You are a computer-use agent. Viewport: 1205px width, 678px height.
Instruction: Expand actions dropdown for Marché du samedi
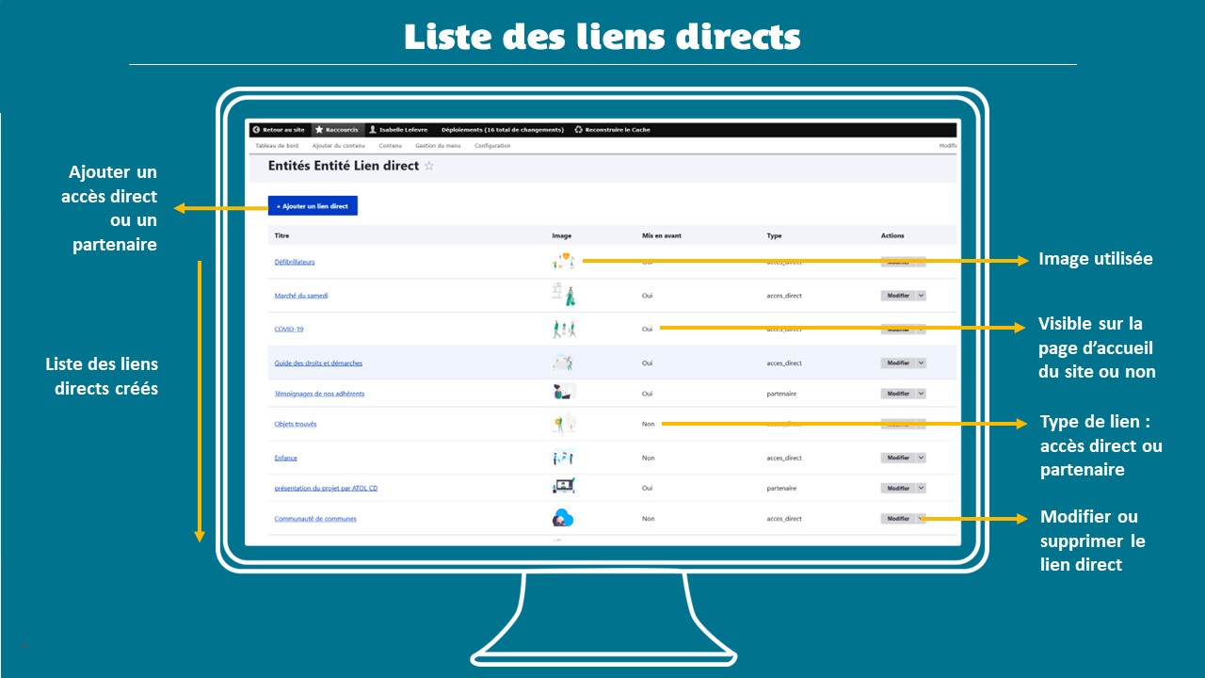click(921, 296)
